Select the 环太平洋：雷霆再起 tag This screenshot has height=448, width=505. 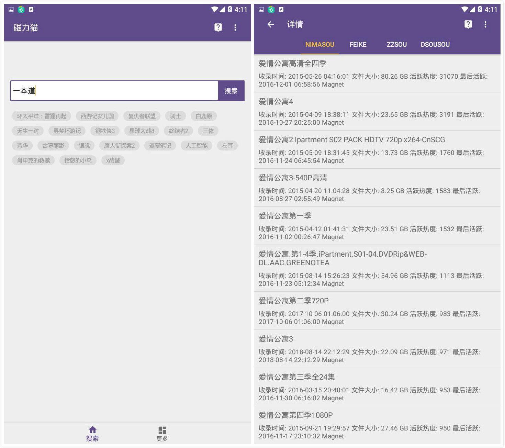tap(42, 116)
